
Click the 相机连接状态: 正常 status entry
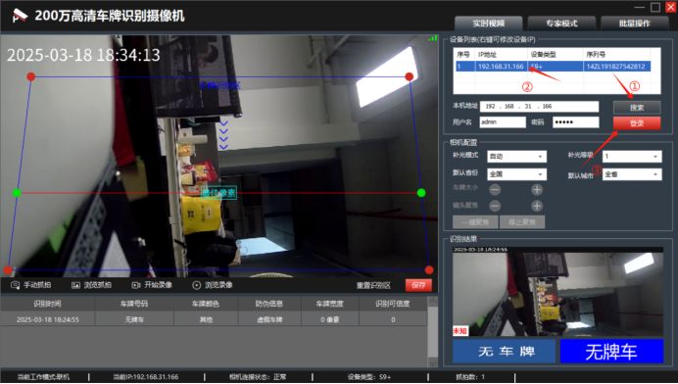point(258,377)
